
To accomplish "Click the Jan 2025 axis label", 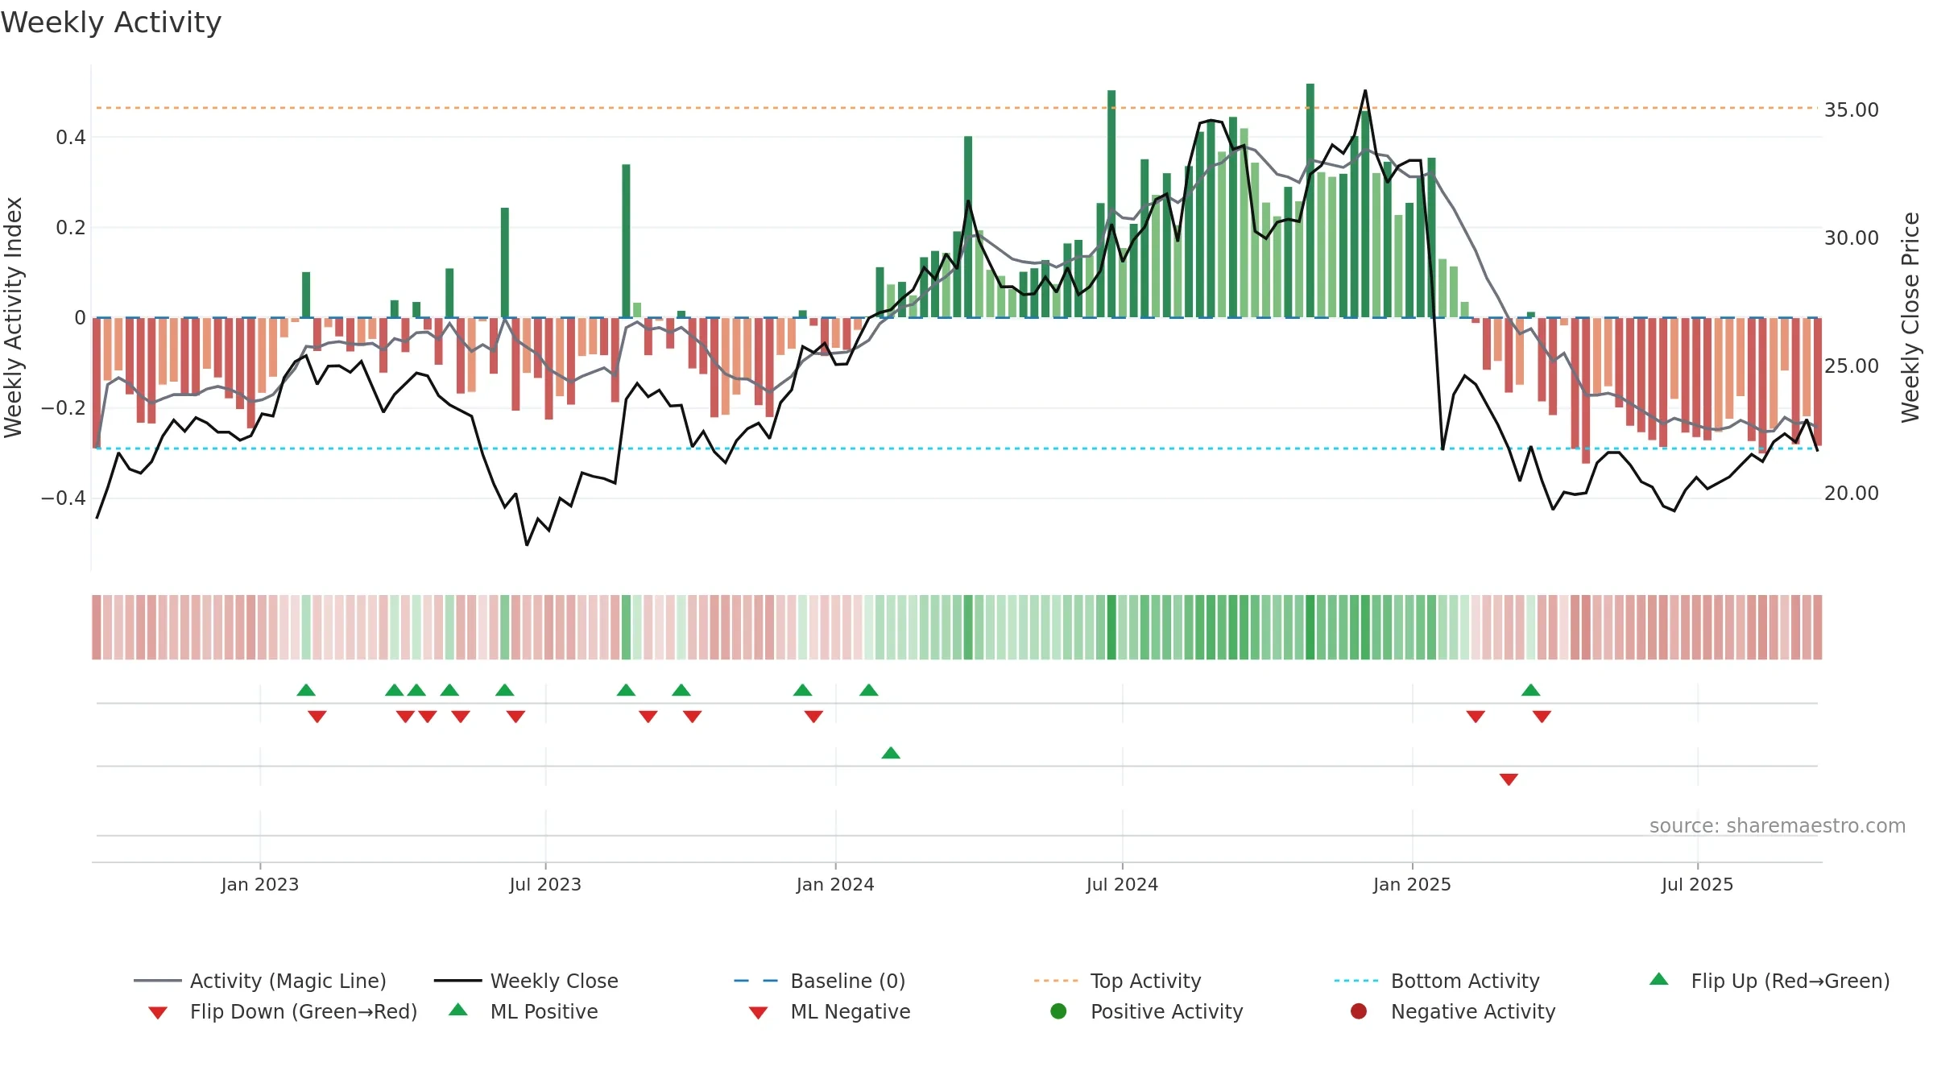I will click(1412, 884).
